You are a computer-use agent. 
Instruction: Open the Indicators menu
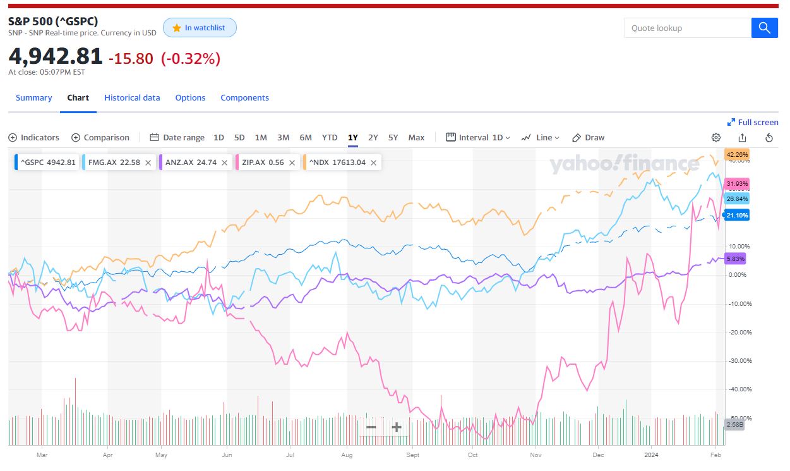click(x=33, y=138)
